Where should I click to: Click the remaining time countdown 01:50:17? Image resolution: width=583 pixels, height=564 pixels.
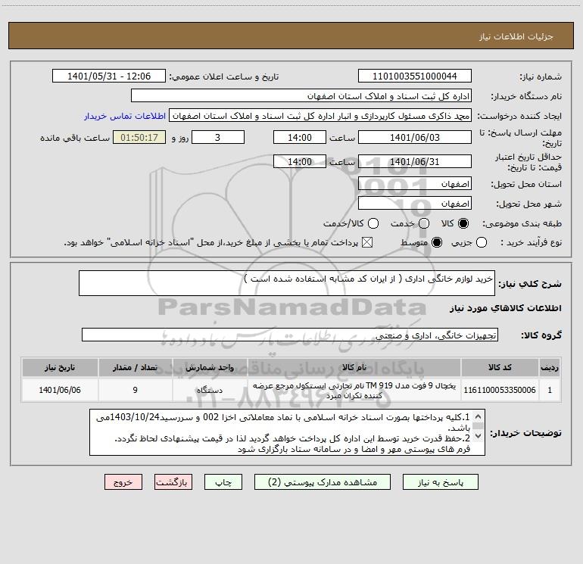click(x=139, y=137)
